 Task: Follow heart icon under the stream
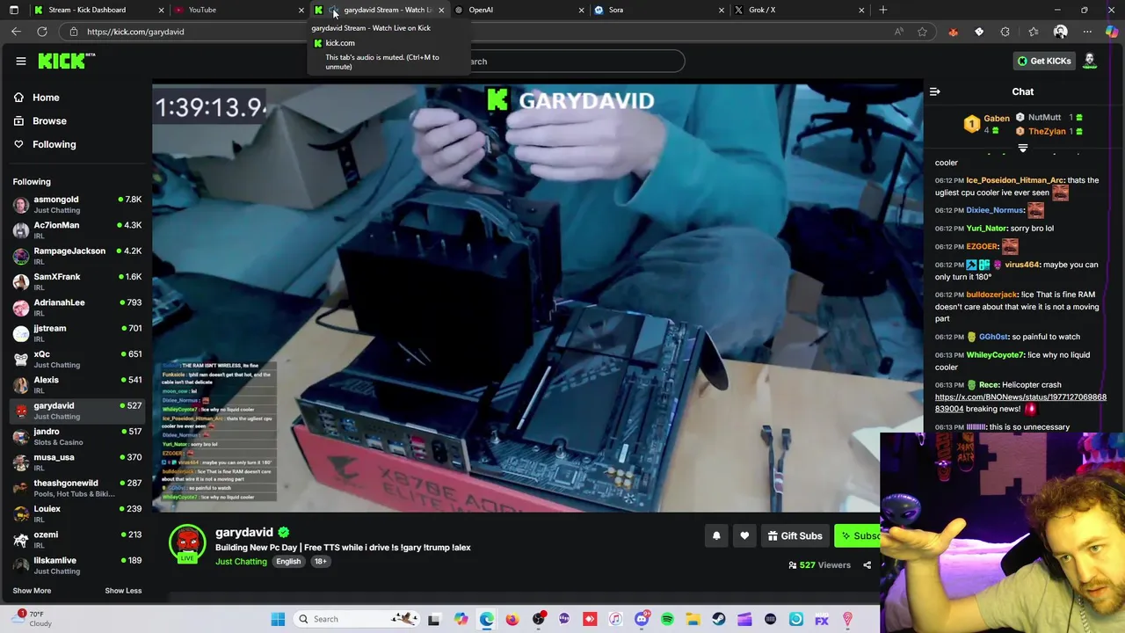coord(744,535)
